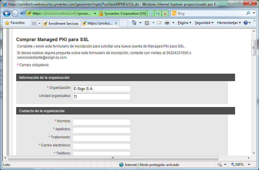
Task: Click the Stop loading X icon
Action: point(165,14)
